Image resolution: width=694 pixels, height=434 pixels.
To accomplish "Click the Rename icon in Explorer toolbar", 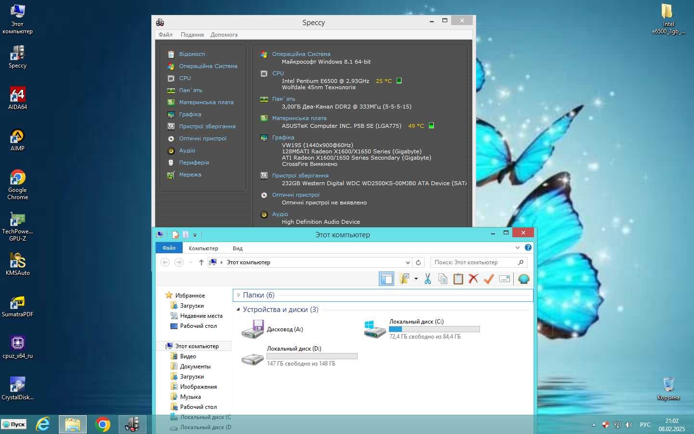I will click(x=505, y=279).
